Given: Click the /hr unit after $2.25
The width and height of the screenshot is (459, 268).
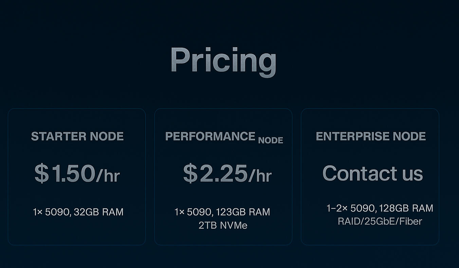Looking at the screenshot, I should (x=260, y=176).
